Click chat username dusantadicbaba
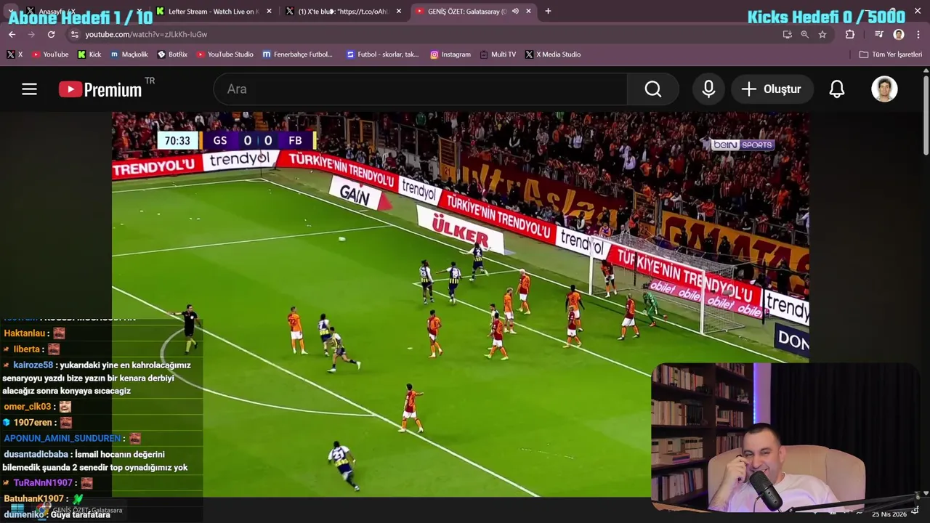This screenshot has width=930, height=523. (36, 455)
